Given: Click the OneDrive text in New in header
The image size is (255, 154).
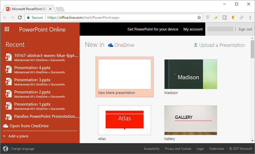Looking at the screenshot, I should [x=124, y=45].
